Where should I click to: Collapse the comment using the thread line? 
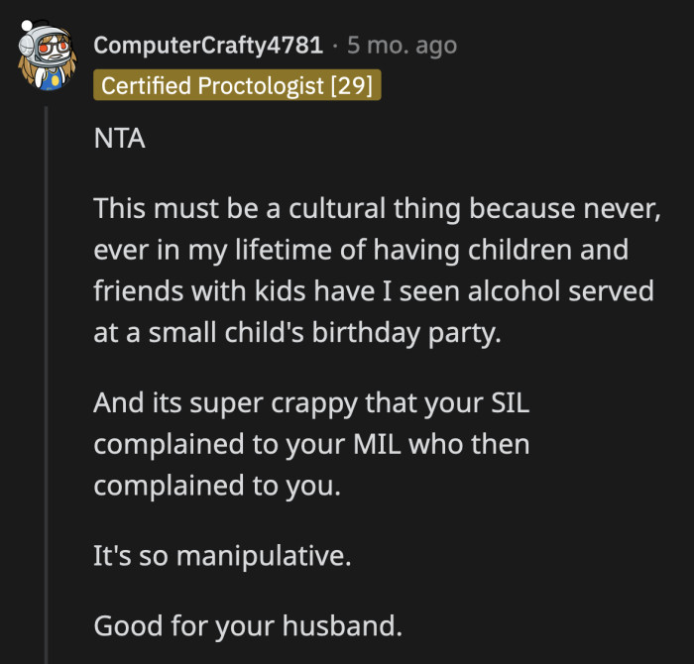[x=46, y=387]
